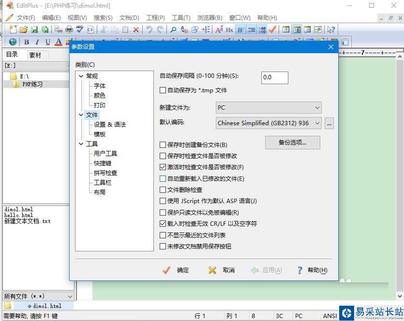404x321 pixels.
Task: Enable 自动重新载入已修改的文件(E)
Action: pos(163,178)
